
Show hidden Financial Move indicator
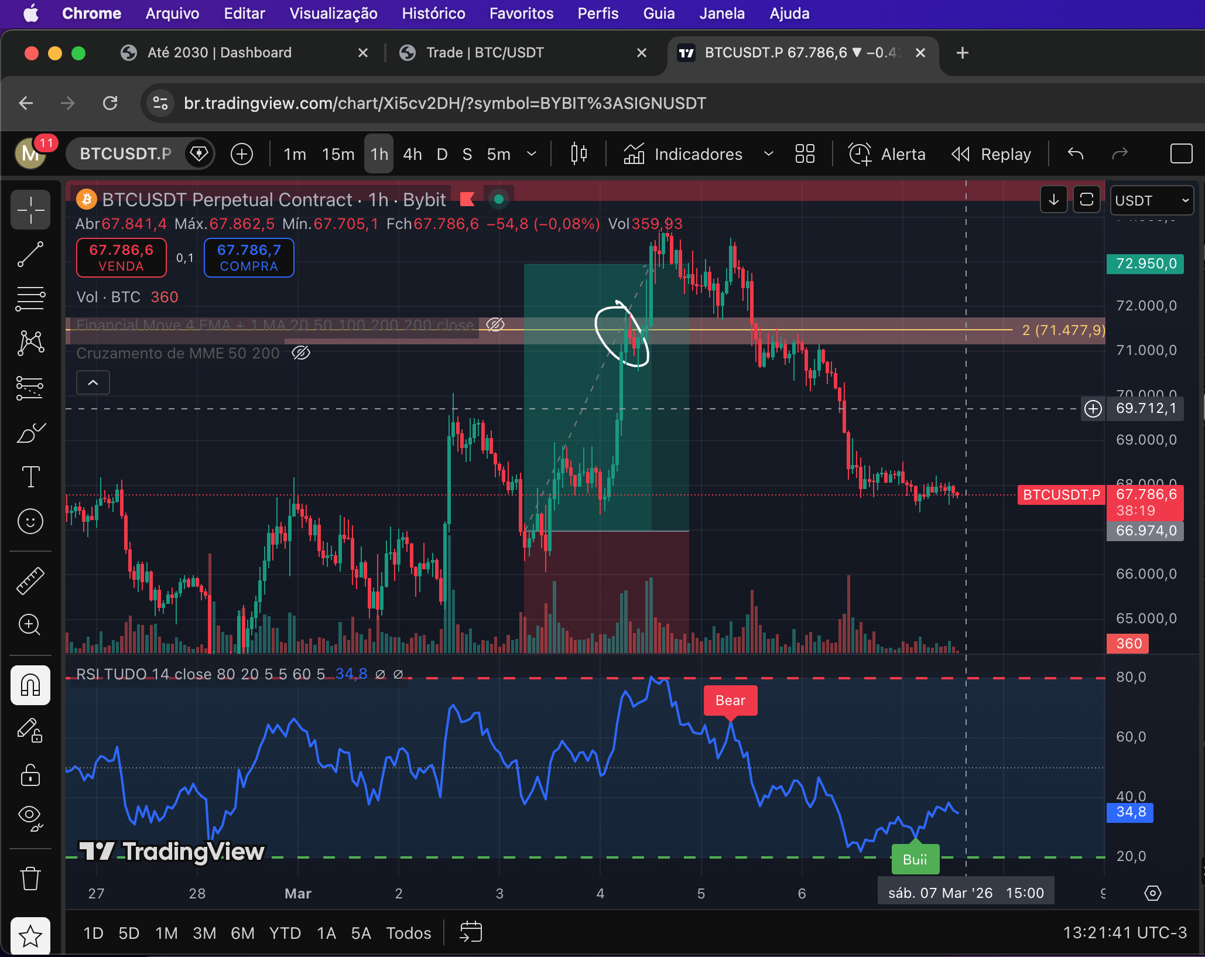pos(495,324)
